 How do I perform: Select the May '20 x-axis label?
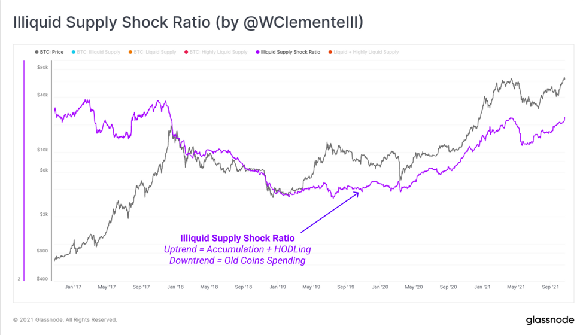click(414, 287)
